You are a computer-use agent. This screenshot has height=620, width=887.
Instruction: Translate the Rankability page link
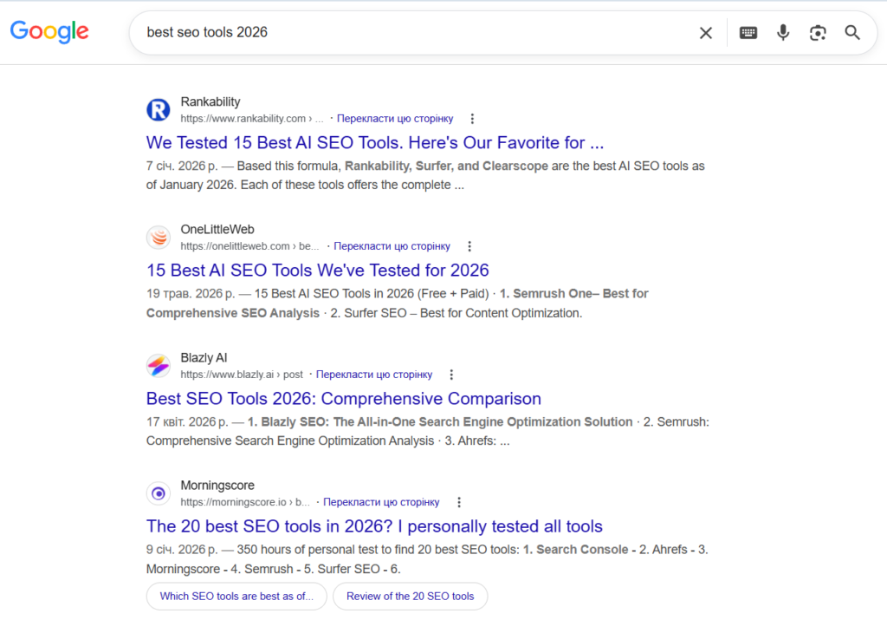pyautogui.click(x=395, y=118)
